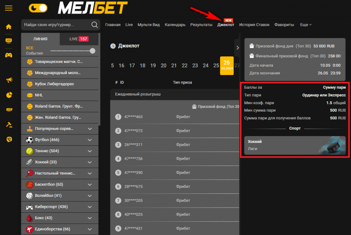The height and width of the screenshot is (235, 351).
Task: Click the basketball icon
Action: [x=29, y=184]
